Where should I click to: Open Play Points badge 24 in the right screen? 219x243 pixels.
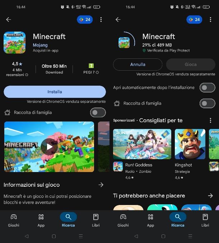pyautogui.click(x=194, y=19)
